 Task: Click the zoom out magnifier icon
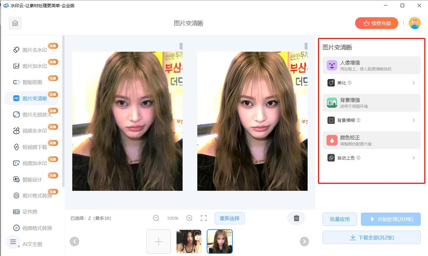coord(156,218)
